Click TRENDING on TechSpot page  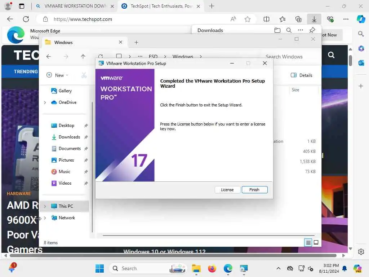point(26,71)
